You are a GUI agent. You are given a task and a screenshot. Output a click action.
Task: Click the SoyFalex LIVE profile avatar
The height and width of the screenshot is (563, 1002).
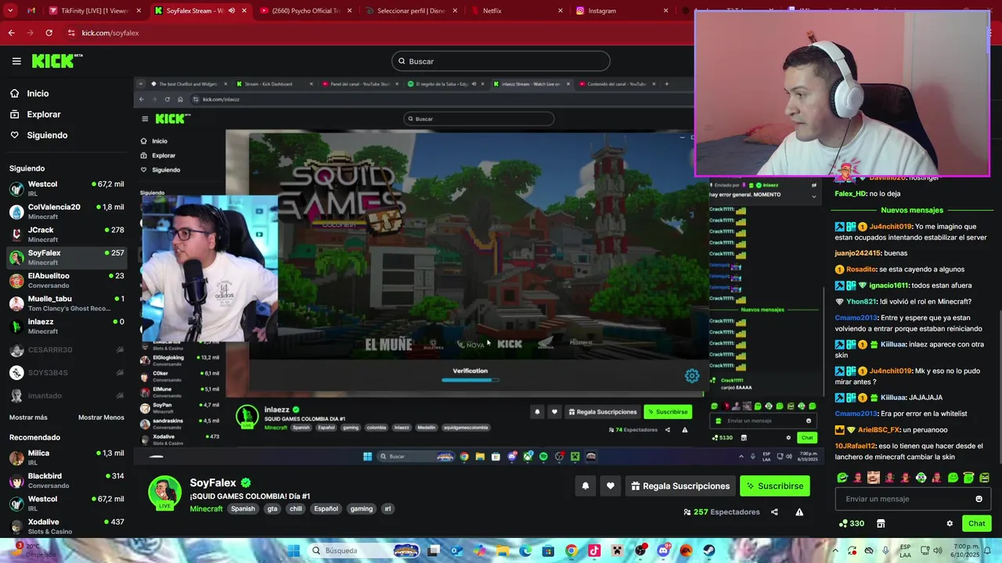165,493
